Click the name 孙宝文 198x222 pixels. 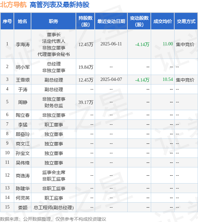tap(23, 153)
